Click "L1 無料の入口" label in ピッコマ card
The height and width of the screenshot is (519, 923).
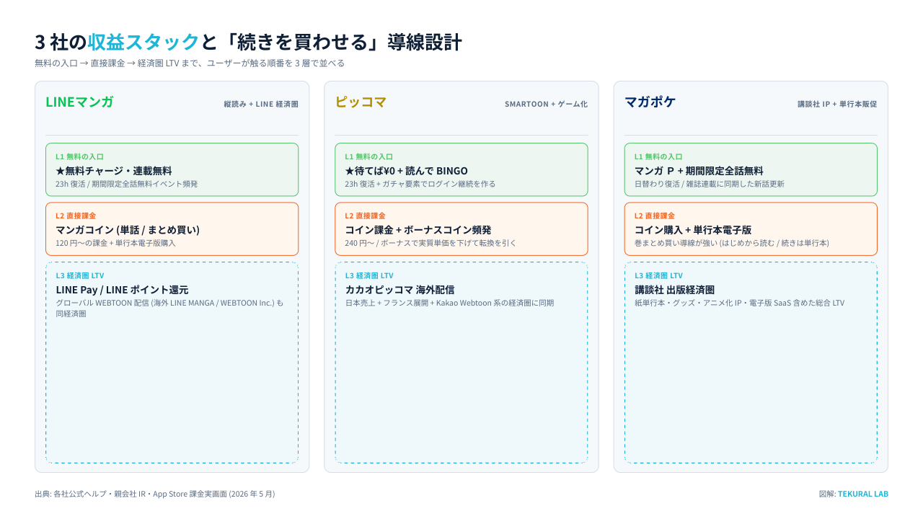pyautogui.click(x=369, y=156)
